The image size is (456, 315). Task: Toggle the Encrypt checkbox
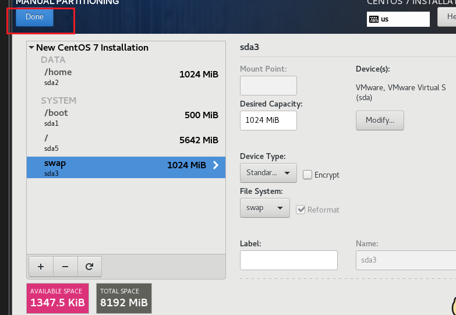(x=307, y=175)
